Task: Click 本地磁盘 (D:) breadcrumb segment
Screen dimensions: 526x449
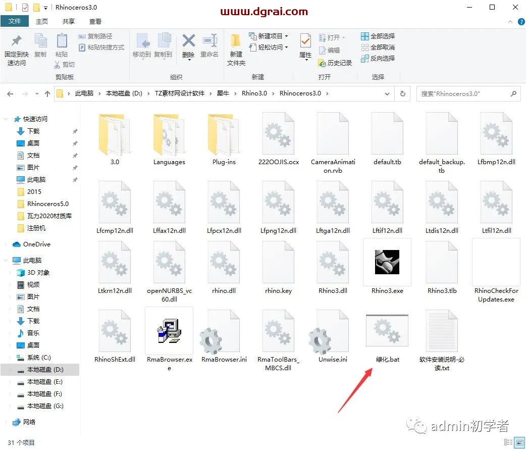Action: click(124, 93)
